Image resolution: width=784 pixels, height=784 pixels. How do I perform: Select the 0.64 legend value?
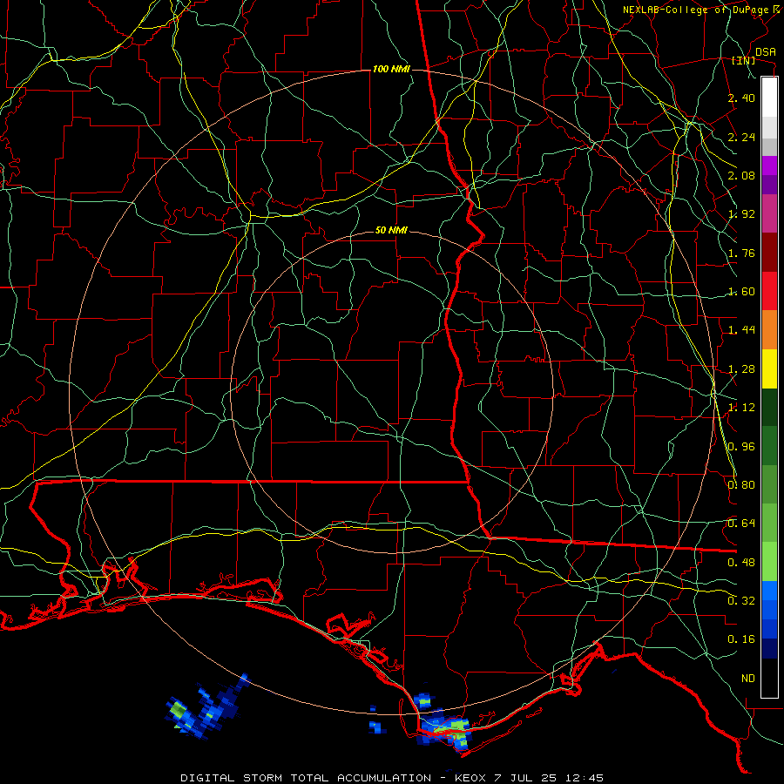tap(741, 524)
